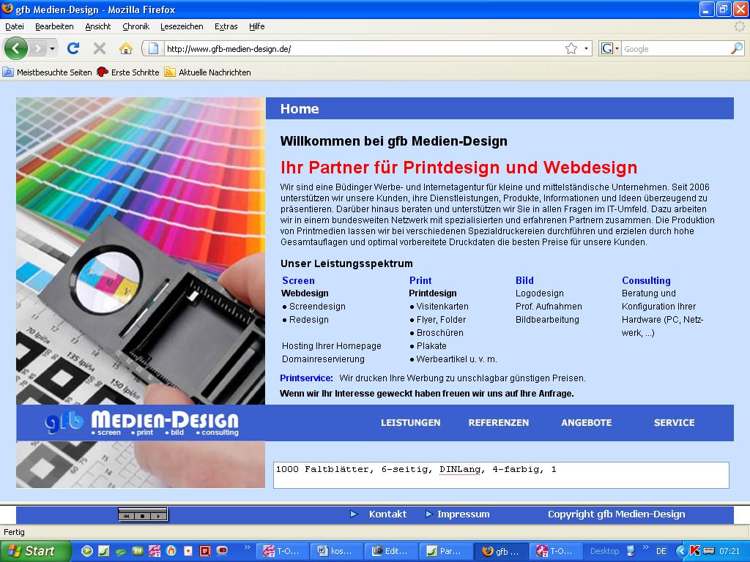Open the LEISTUNGEN navigation item
750x562 pixels.
(410, 423)
